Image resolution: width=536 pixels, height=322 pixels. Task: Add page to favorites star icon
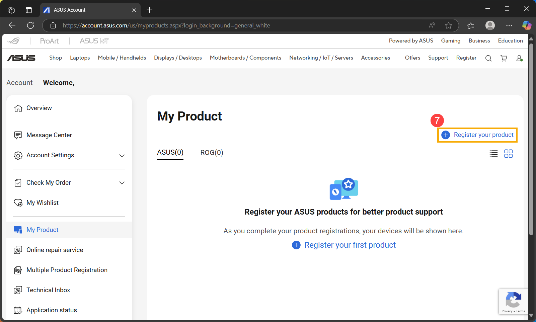[x=449, y=25]
